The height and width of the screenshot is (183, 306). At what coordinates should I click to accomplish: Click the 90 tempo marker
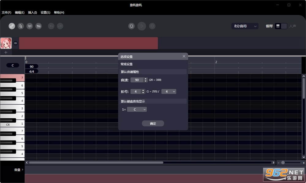coord(32,66)
